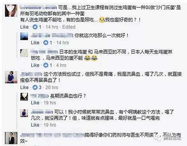187x146 pixels.
Task: Like the comment about 沙门氏菌
Action: pos(25,27)
